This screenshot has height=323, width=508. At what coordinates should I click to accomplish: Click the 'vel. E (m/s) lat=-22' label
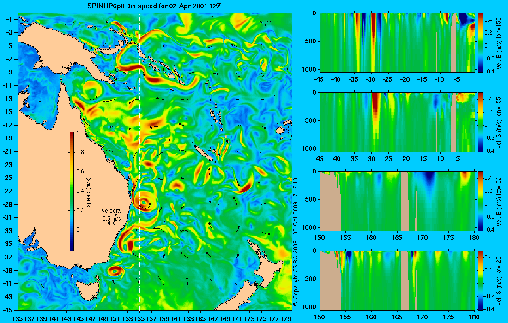499,201
